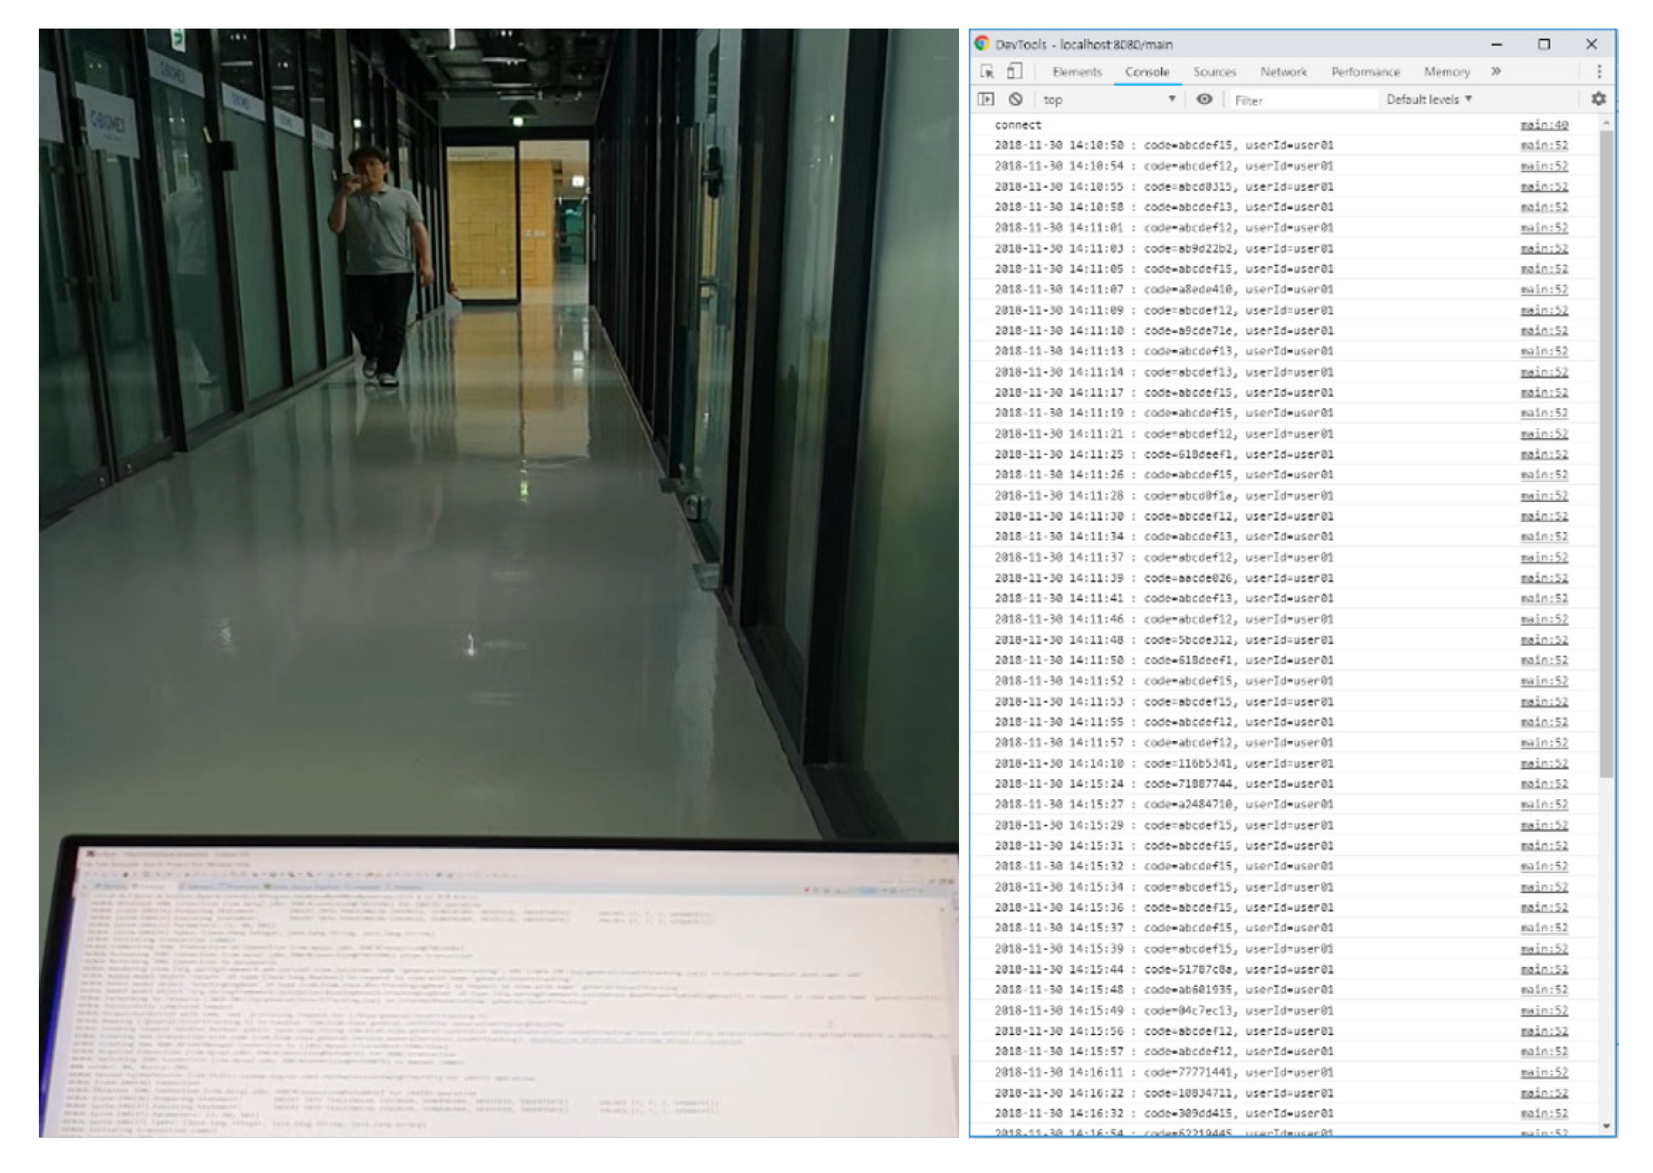Image resolution: width=1653 pixels, height=1173 pixels.
Task: Click the scrollbar down arrow
Action: pos(1606,1126)
